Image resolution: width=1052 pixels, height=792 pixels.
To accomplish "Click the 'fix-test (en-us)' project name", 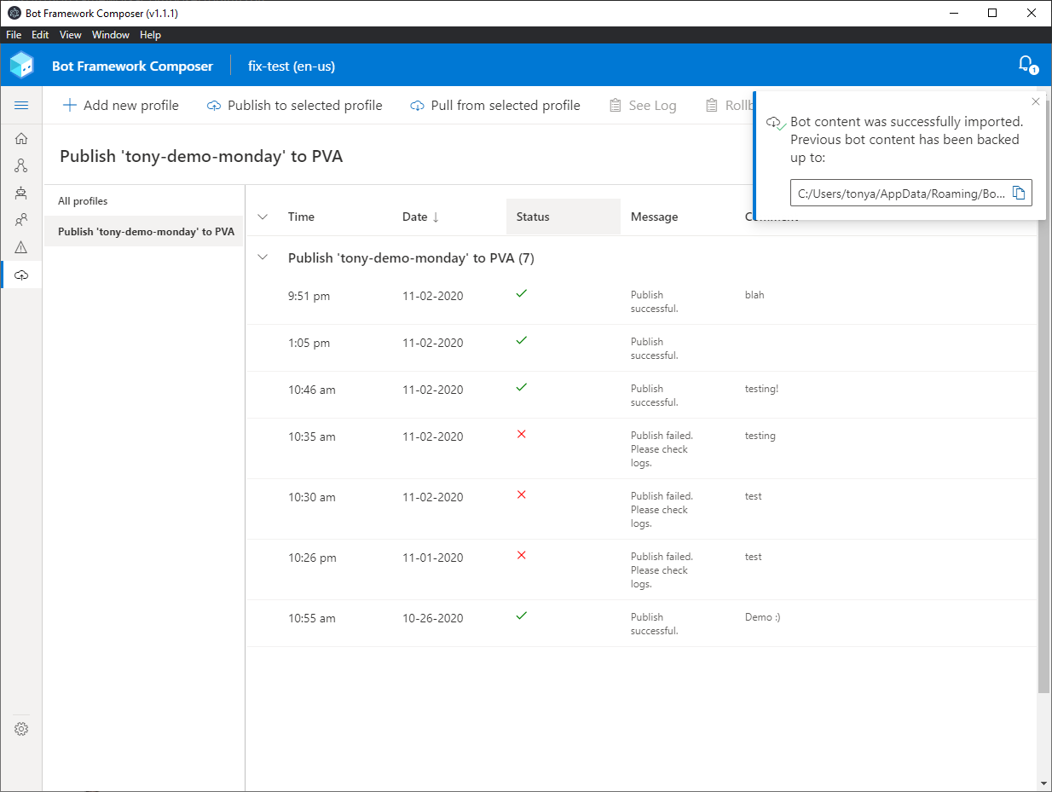I will pyautogui.click(x=292, y=66).
